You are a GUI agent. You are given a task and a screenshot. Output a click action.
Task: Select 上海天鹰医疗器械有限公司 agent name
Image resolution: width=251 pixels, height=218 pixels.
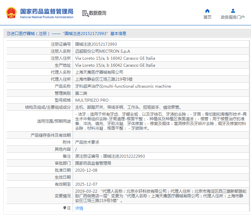point(99,72)
